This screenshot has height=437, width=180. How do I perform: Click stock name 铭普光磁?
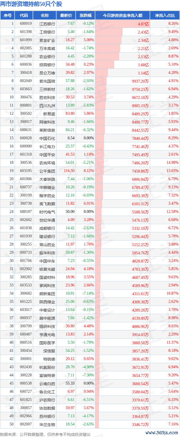pyautogui.click(x=48, y=269)
